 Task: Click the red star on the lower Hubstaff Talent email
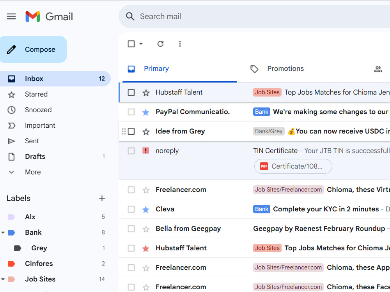(146, 248)
